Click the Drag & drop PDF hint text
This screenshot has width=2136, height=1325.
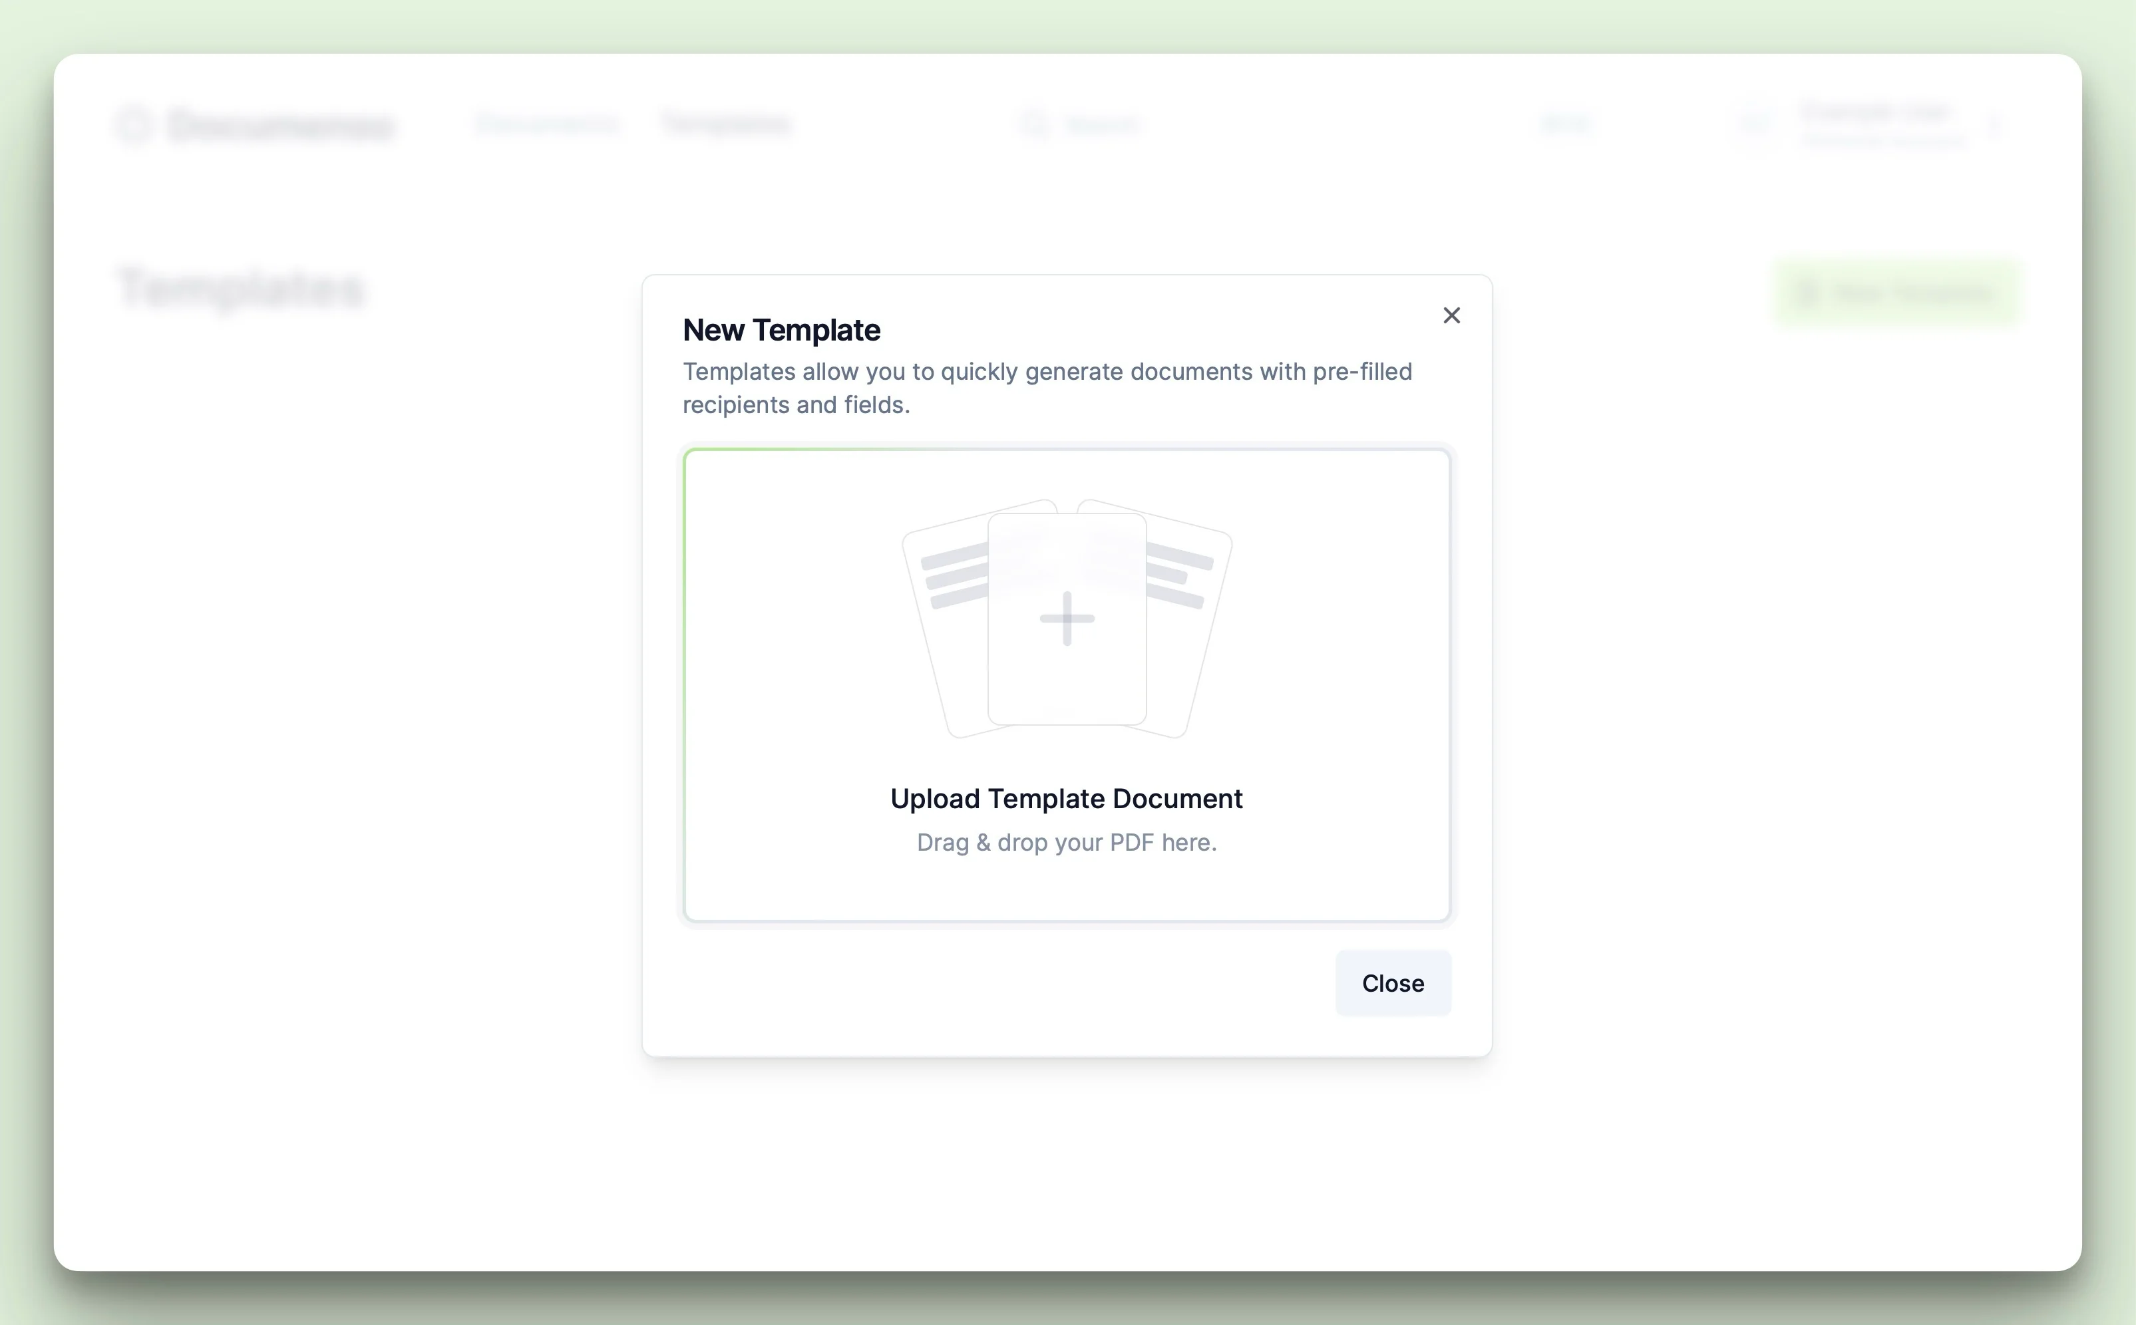[x=1066, y=842]
